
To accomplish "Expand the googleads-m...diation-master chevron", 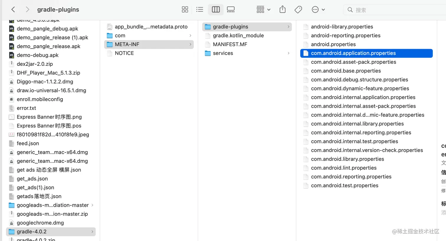I will (x=92, y=205).
